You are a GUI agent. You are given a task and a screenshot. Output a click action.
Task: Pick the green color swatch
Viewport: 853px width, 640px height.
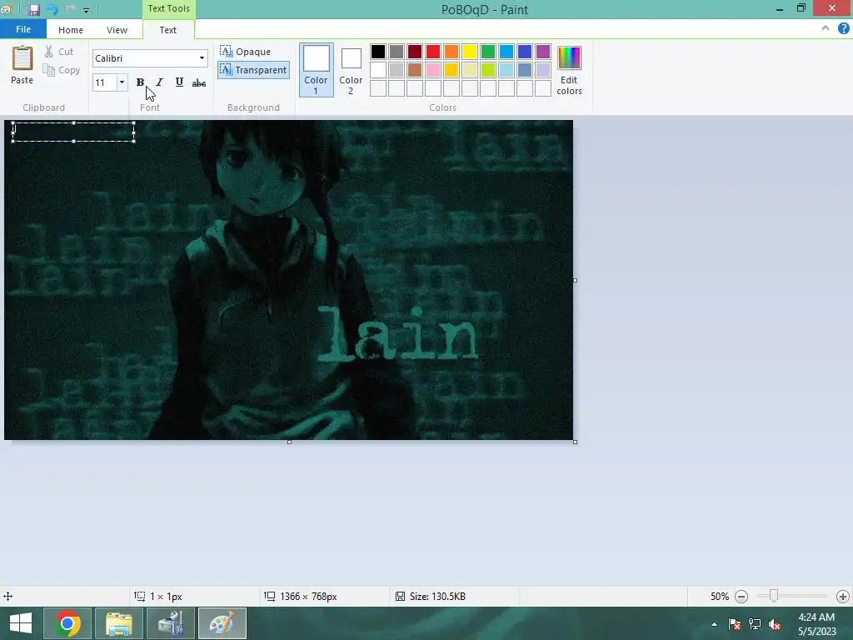coord(488,52)
